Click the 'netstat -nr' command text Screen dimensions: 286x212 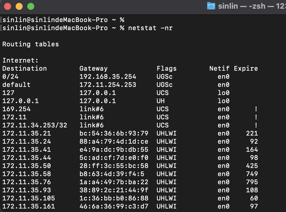(x=150, y=28)
